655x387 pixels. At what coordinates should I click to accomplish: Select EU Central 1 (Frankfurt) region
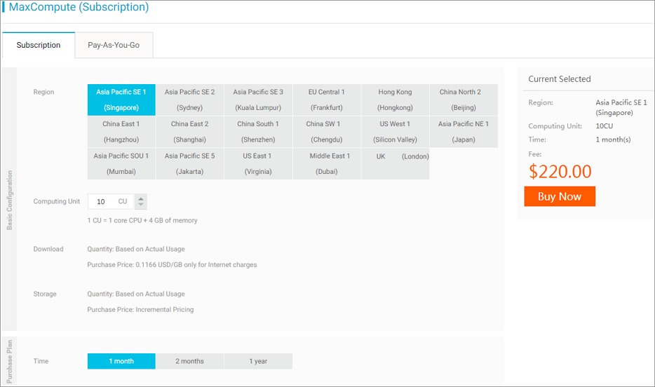[327, 100]
